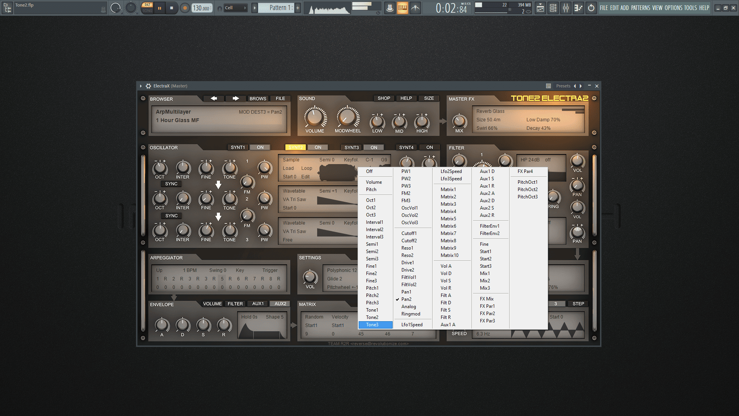Click the record button in transport
The image size is (739, 416).
(x=185, y=8)
